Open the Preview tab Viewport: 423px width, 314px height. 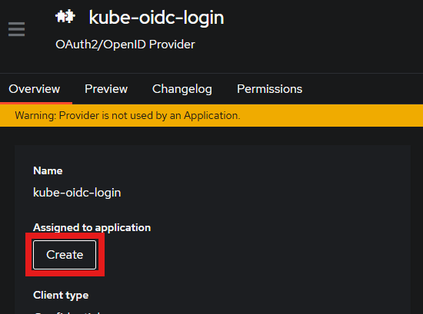point(106,89)
